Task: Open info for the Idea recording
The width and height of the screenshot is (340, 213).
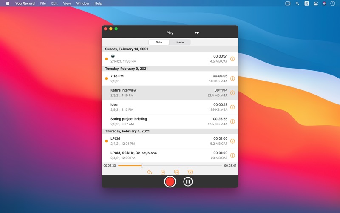Action: click(232, 107)
